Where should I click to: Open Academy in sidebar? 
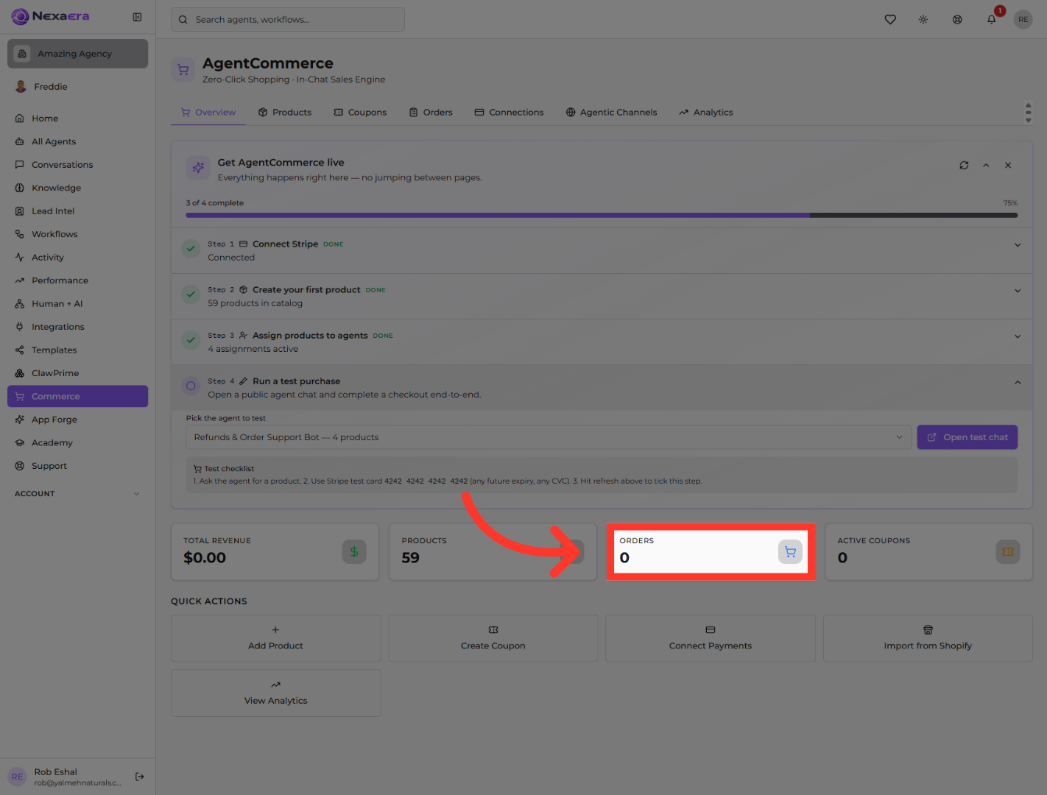pos(77,443)
